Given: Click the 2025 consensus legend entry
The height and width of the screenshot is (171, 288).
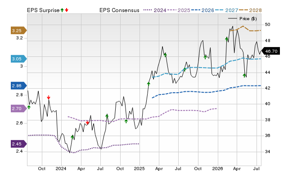Looking at the screenshot, I should 179,10.
